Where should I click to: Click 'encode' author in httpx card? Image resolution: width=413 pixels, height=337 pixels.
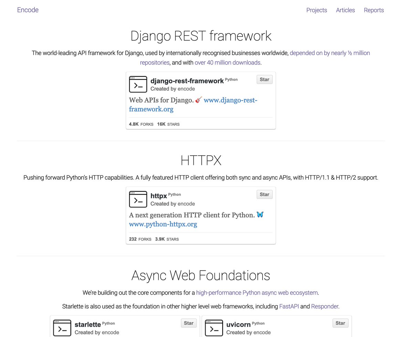coord(186,204)
